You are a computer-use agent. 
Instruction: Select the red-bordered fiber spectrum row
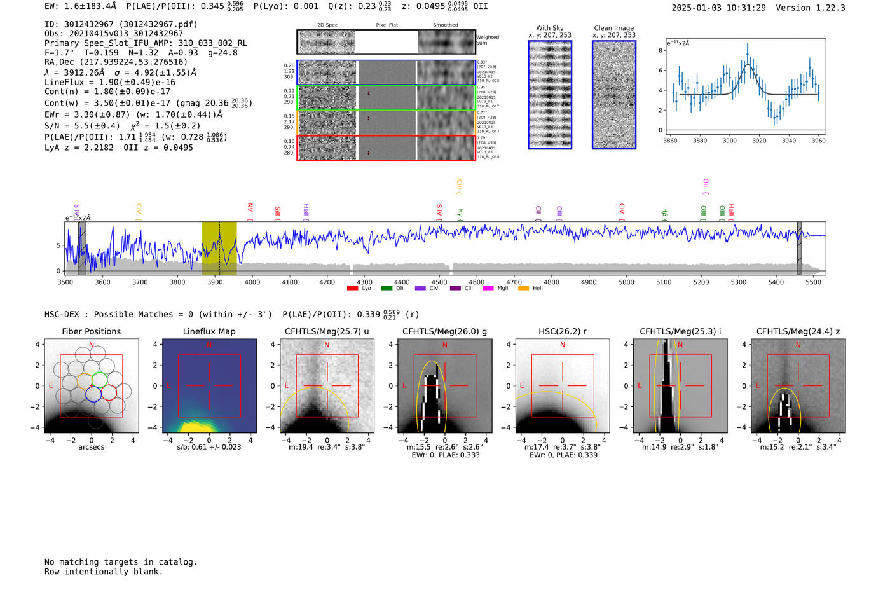click(386, 148)
